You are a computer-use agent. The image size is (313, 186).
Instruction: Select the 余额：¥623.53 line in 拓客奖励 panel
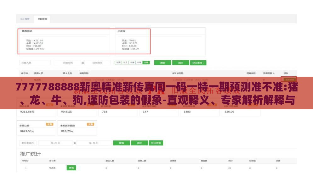click(x=35, y=43)
